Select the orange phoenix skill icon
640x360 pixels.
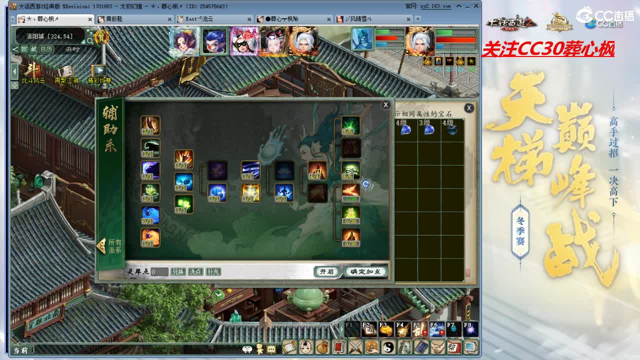coord(150,237)
